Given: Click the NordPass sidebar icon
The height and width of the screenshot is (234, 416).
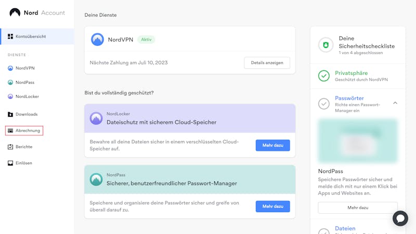Looking at the screenshot, I should [10, 82].
